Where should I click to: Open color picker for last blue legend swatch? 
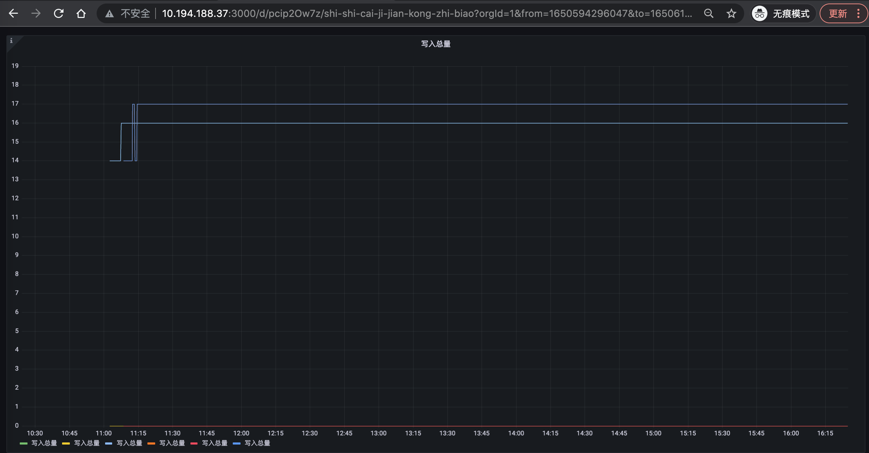point(237,443)
